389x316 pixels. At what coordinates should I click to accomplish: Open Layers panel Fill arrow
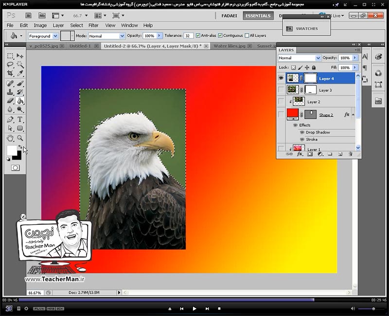point(355,68)
